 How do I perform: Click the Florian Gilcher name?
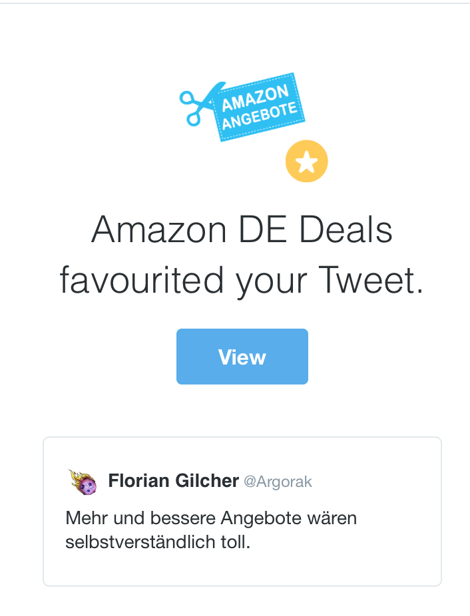pyautogui.click(x=174, y=481)
